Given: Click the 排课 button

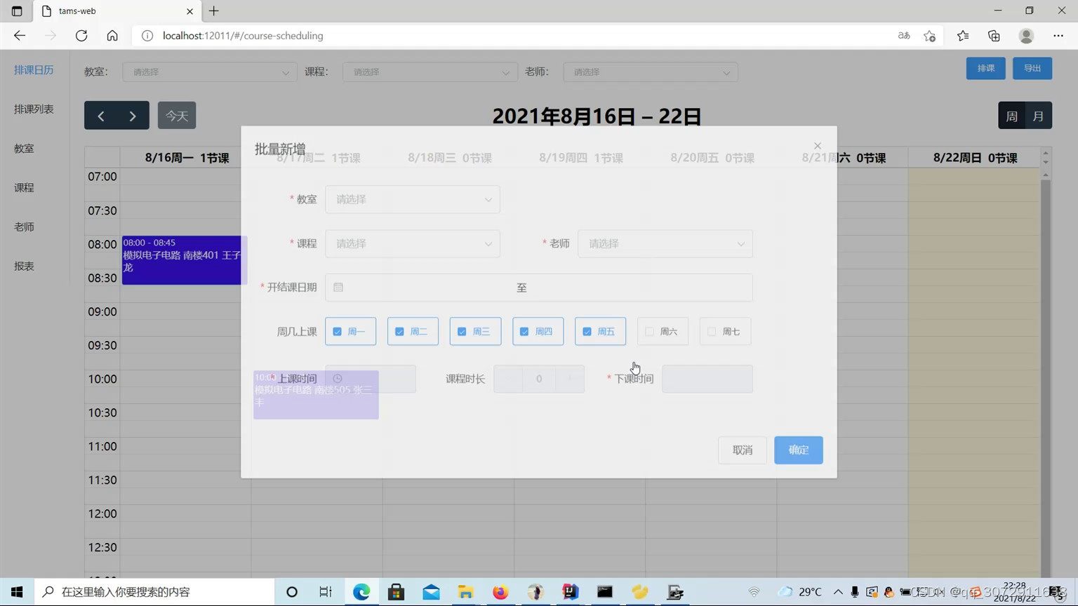Looking at the screenshot, I should pyautogui.click(x=985, y=68).
